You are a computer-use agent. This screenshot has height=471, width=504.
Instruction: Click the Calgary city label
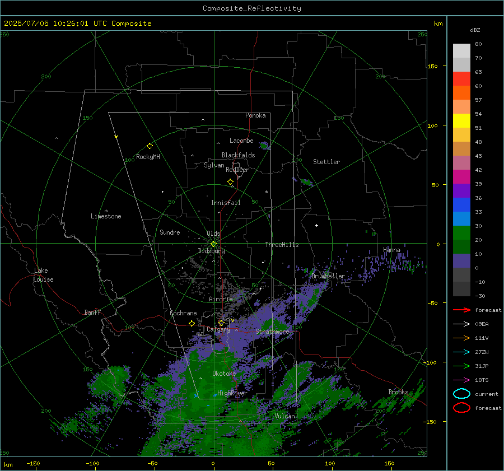point(218,329)
